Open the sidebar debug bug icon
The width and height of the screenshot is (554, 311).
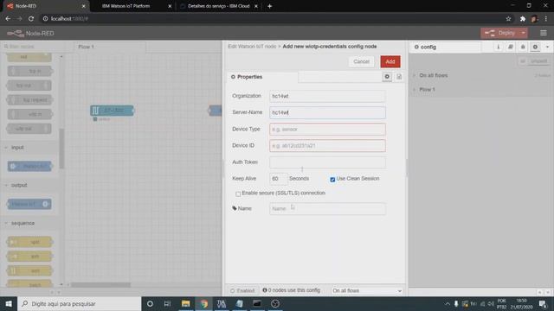pos(523,47)
